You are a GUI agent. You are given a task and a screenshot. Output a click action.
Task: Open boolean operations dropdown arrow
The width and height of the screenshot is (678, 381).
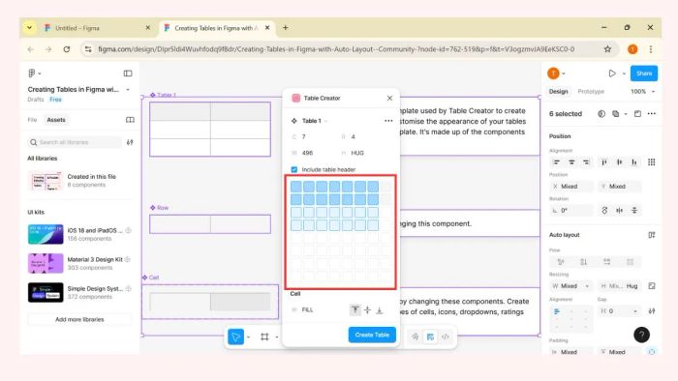(x=626, y=114)
